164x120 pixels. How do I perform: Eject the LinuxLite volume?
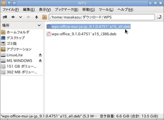[x=40, y=55]
